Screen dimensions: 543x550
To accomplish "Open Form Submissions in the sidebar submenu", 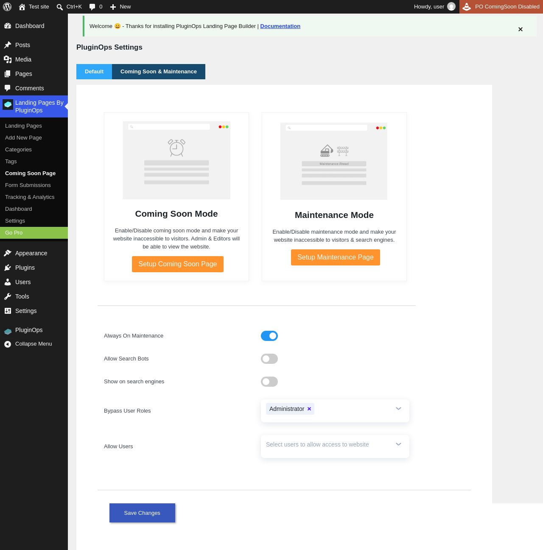I will click(x=28, y=185).
